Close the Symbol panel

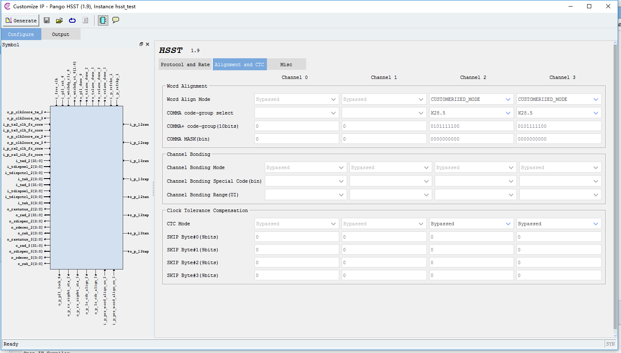pos(148,44)
